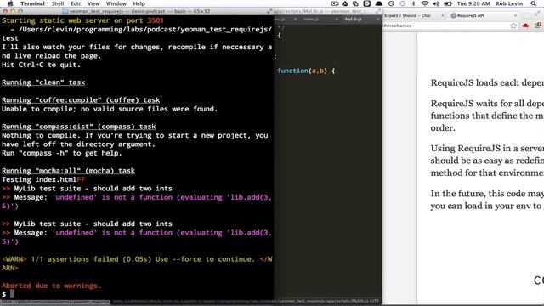Click the 'Testing index.html' line
Image resolution: width=544 pixels, height=306 pixels.
pyautogui.click(x=43, y=179)
